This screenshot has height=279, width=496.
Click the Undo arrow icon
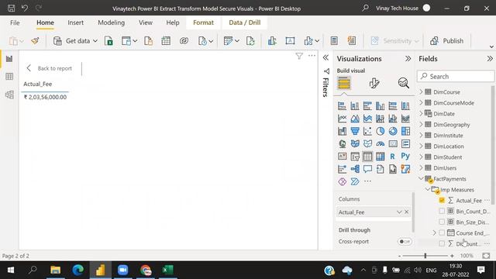25,9
